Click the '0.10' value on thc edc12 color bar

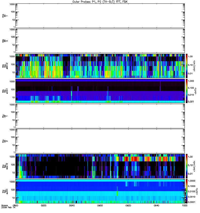(x=190, y=165)
